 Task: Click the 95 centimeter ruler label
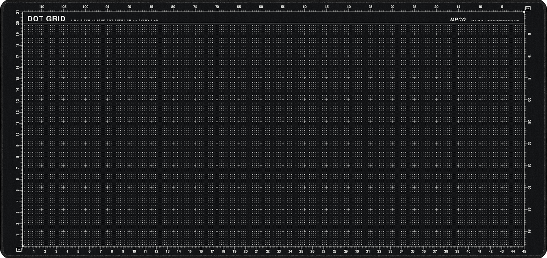pos(108,7)
